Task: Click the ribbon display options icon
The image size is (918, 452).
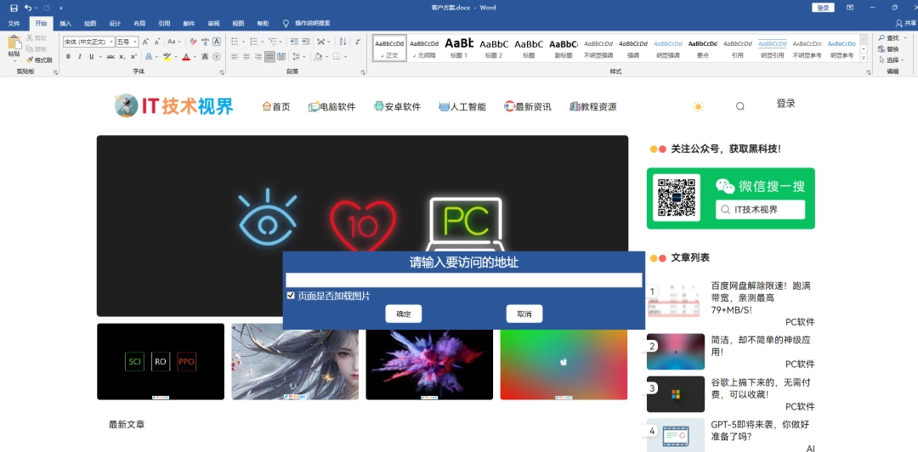Action: click(849, 8)
